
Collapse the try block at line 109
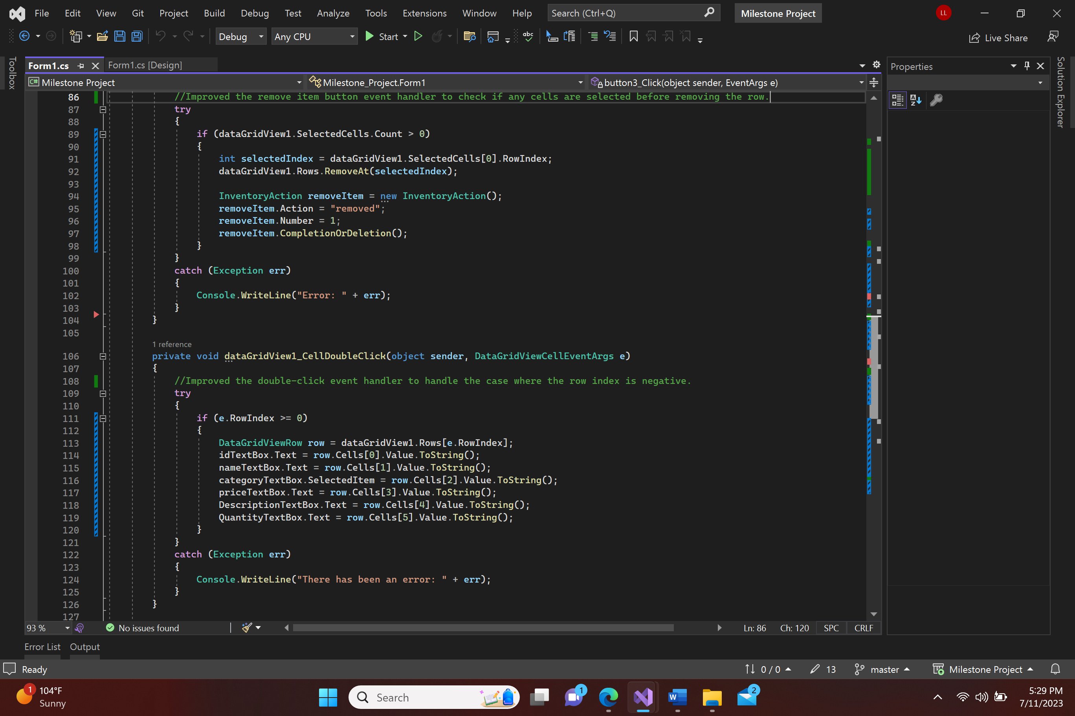(x=103, y=394)
